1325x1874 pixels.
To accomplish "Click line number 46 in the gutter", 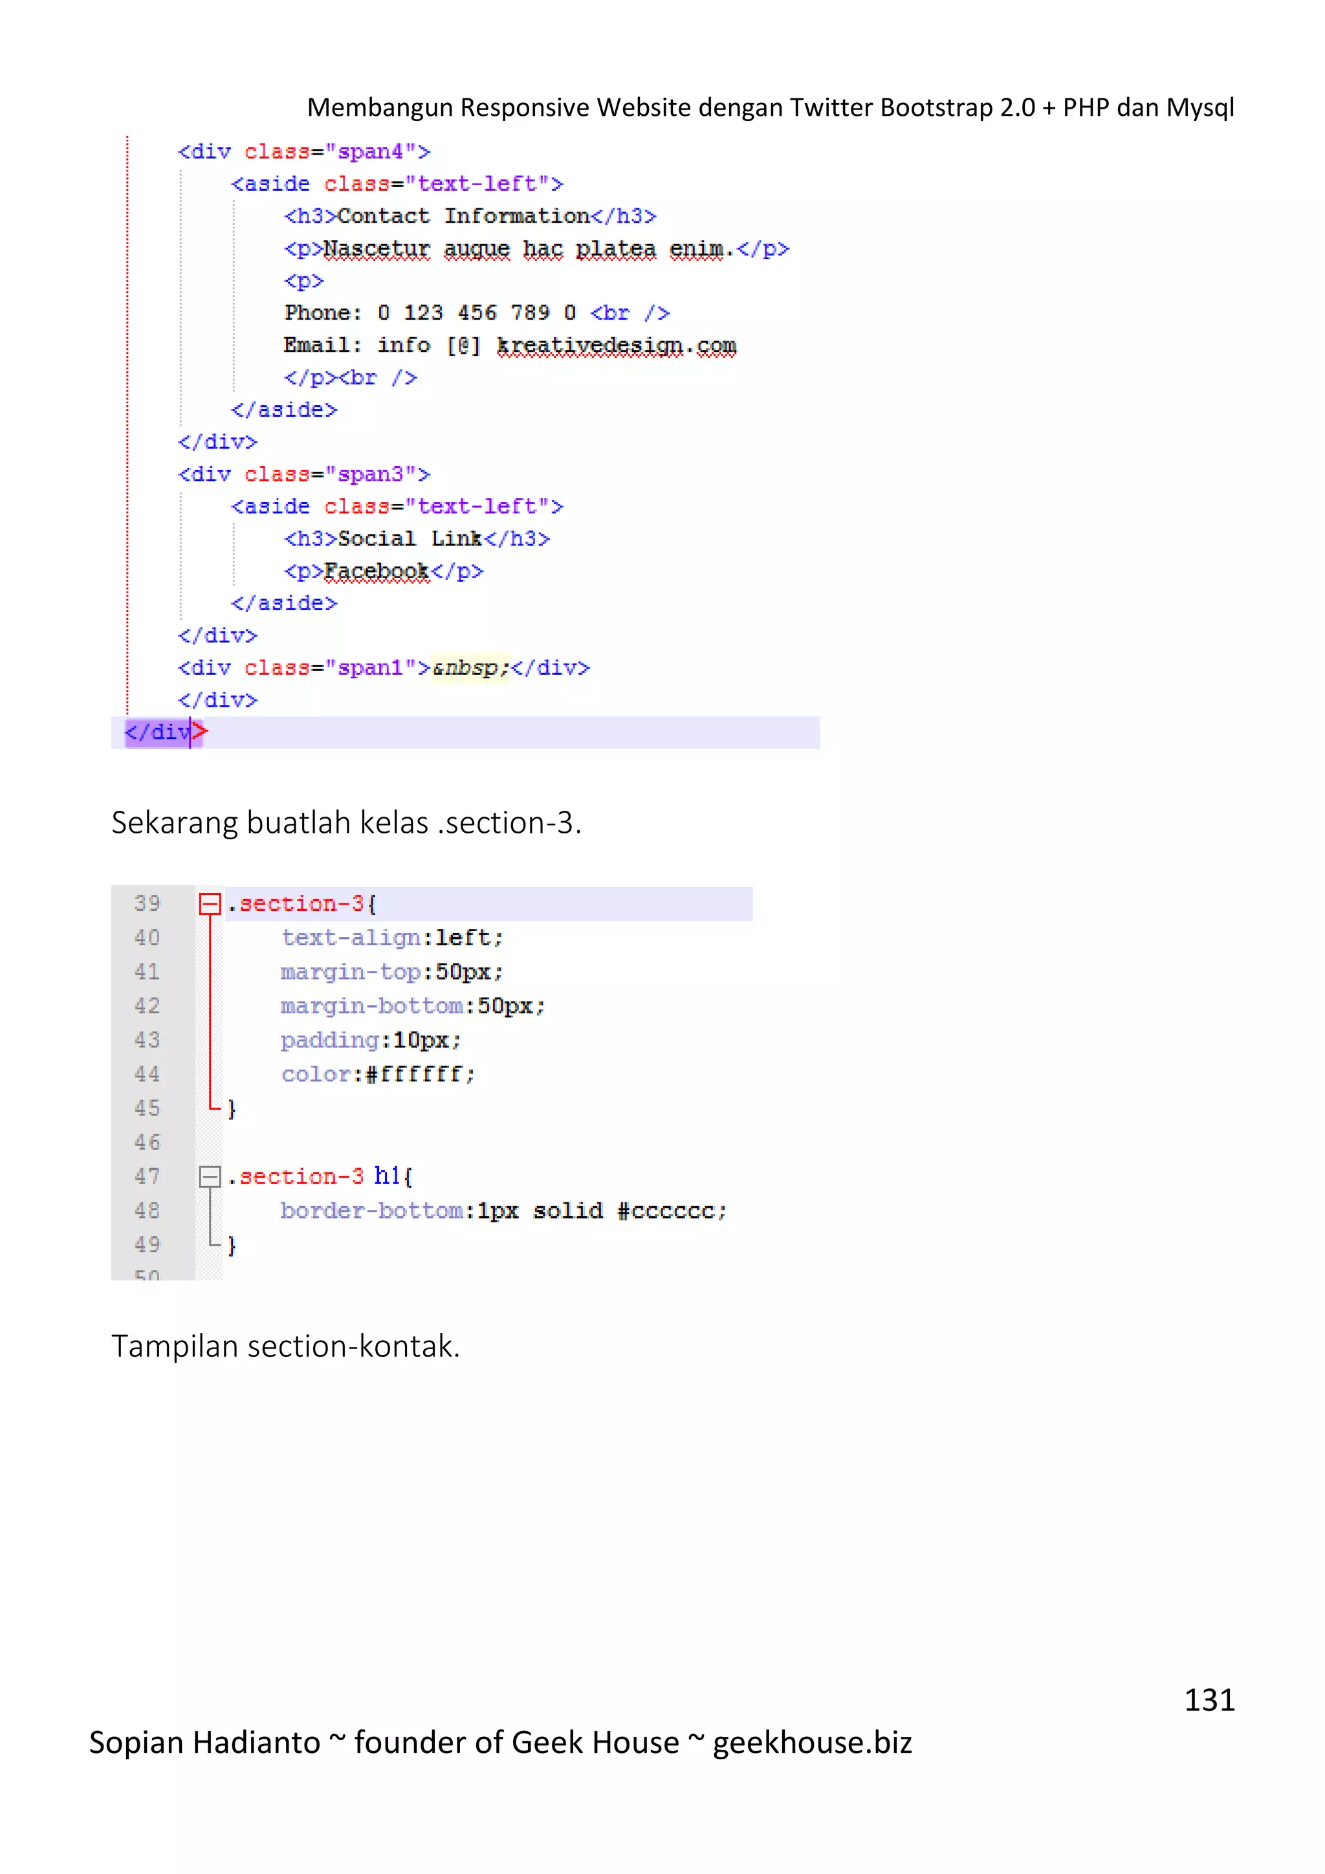I will pyautogui.click(x=148, y=1142).
